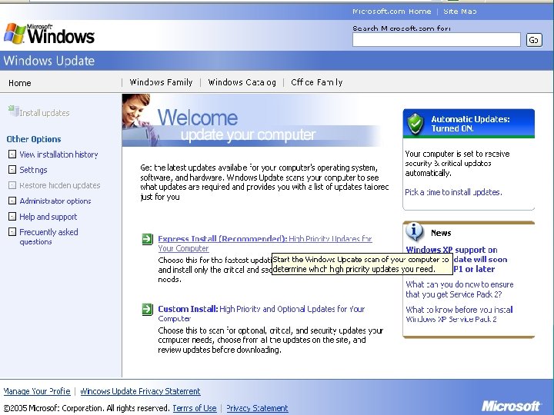Open the Settings option in sidebar
This screenshot has width=554, height=415.
pyautogui.click(x=33, y=170)
